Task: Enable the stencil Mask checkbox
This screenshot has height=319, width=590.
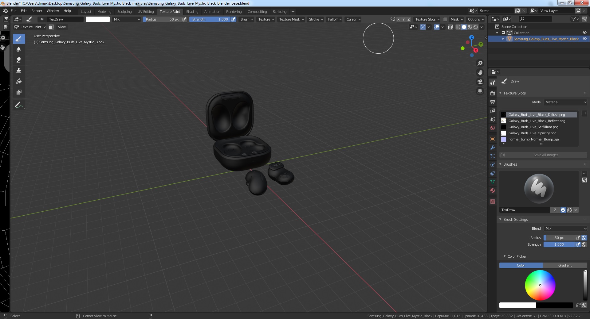Action: pyautogui.click(x=445, y=19)
